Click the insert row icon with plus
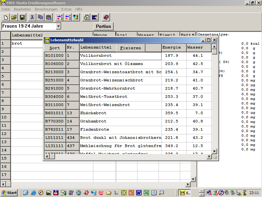The image size is (262, 197). pos(59,17)
